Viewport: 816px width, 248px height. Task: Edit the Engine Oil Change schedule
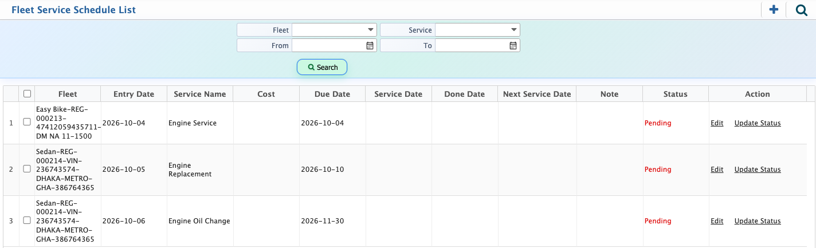pyautogui.click(x=717, y=221)
